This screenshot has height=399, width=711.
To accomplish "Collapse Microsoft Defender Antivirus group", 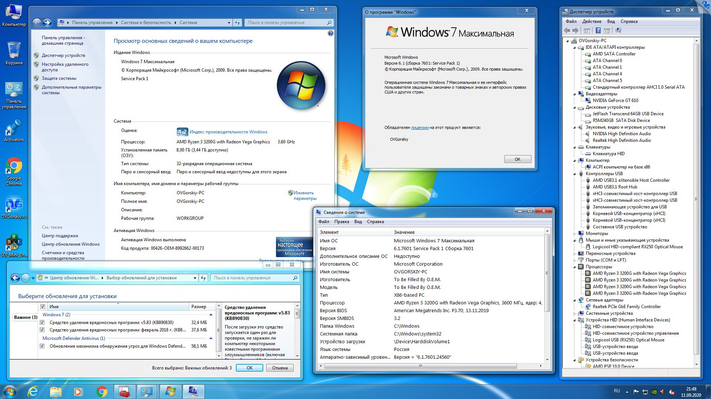I will pyautogui.click(x=211, y=338).
